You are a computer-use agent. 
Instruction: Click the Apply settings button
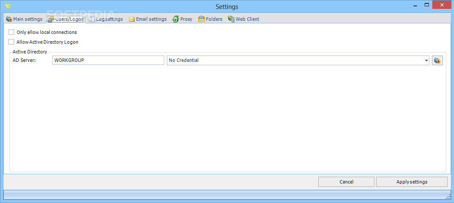412,182
